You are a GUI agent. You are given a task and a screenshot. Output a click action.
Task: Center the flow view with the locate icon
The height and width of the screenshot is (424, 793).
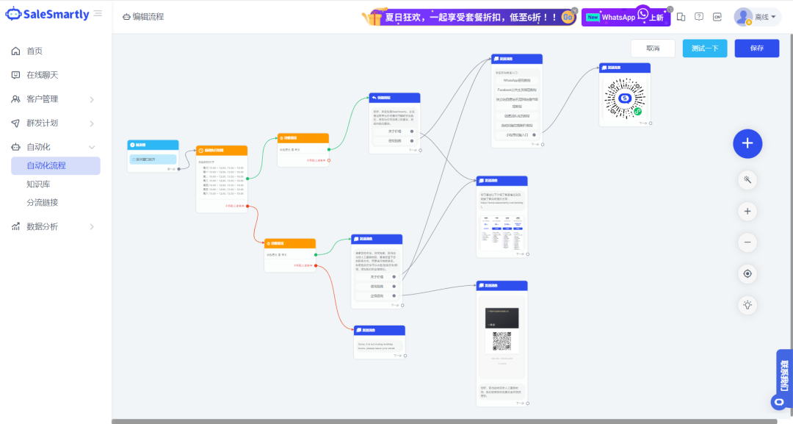747,273
